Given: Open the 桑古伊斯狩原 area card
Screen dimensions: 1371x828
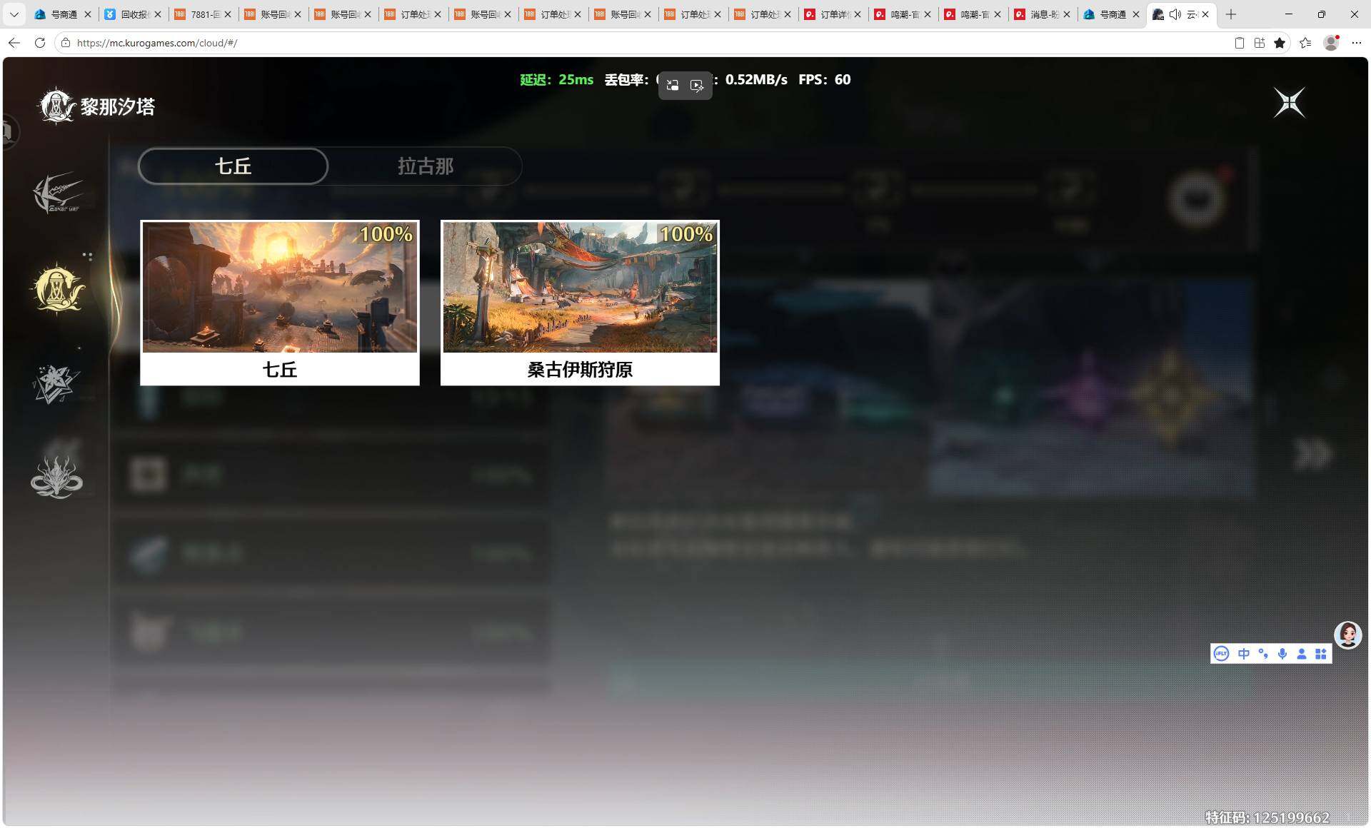Looking at the screenshot, I should pos(580,303).
